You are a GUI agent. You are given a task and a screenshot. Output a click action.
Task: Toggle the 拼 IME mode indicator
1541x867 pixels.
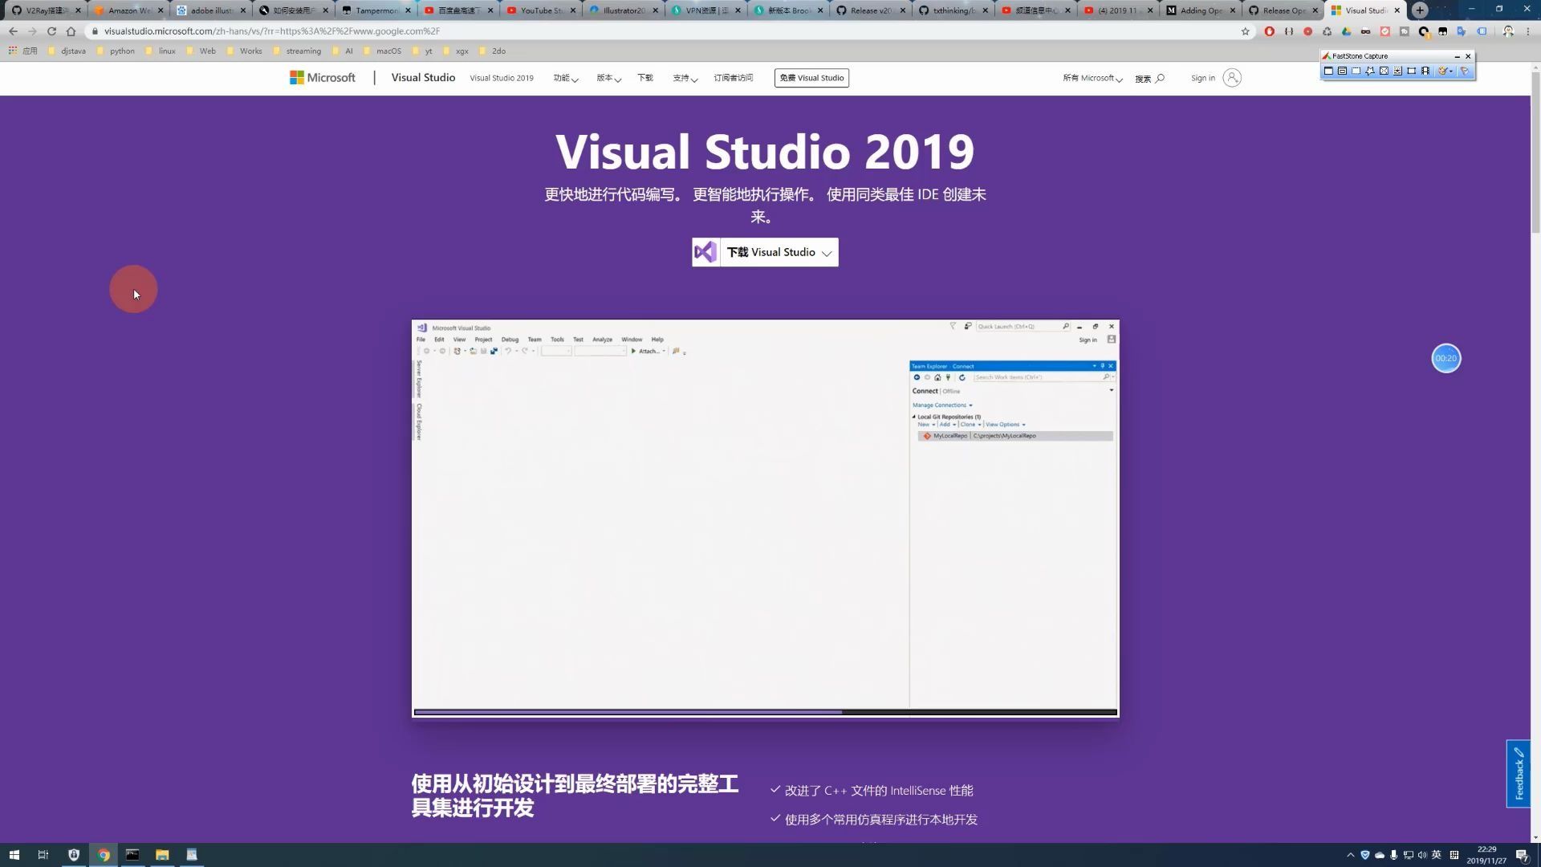(1454, 855)
